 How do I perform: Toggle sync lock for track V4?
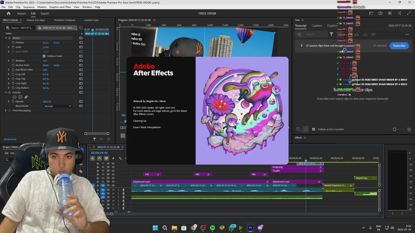[108, 174]
